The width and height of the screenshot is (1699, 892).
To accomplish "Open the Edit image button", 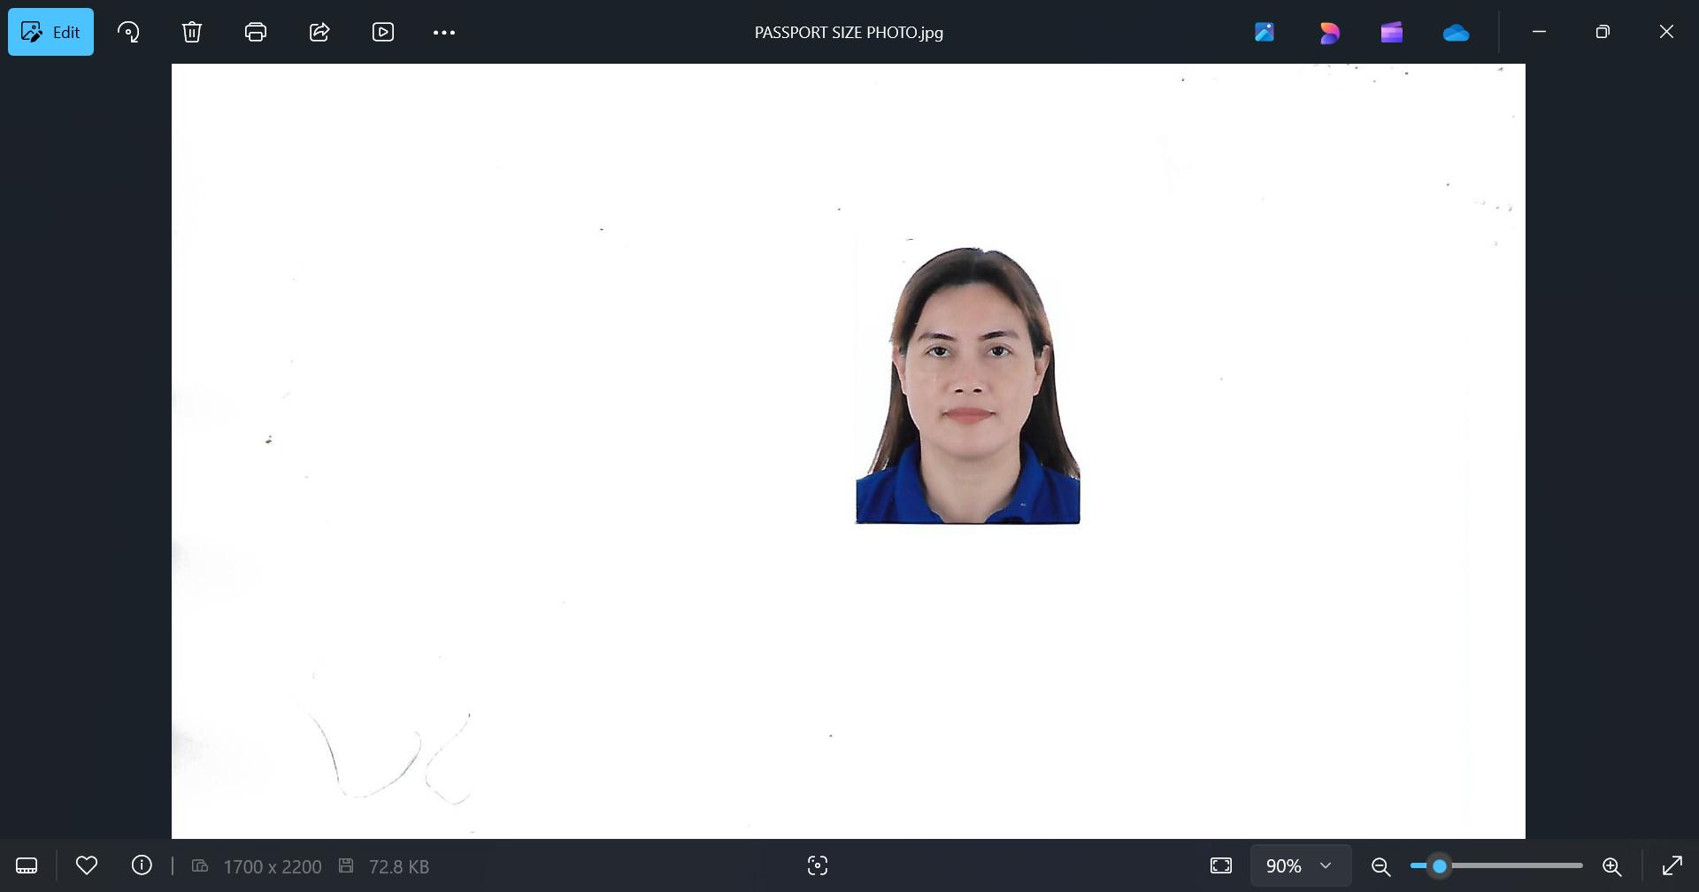I will click(x=50, y=32).
